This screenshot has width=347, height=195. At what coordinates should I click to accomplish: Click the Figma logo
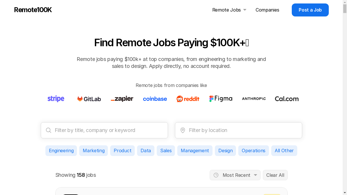pyautogui.click(x=221, y=99)
